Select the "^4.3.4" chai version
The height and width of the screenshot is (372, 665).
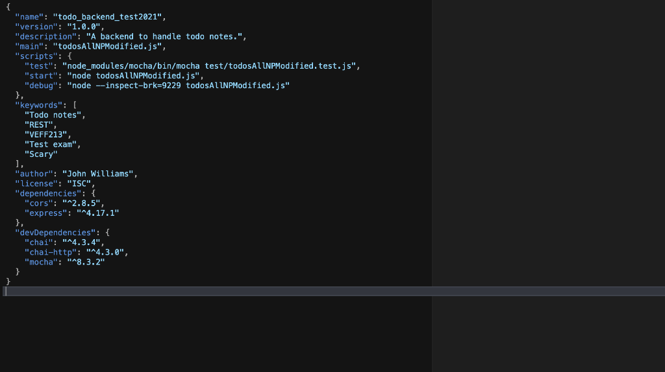pyautogui.click(x=81, y=242)
